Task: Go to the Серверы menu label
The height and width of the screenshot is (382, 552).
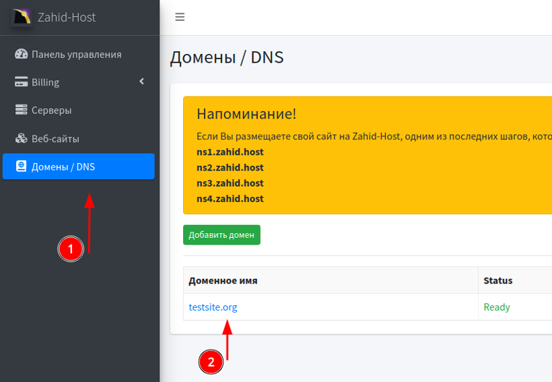Action: (51, 110)
